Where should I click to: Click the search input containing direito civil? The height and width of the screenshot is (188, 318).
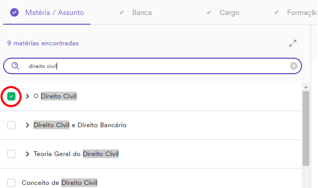[152, 66]
